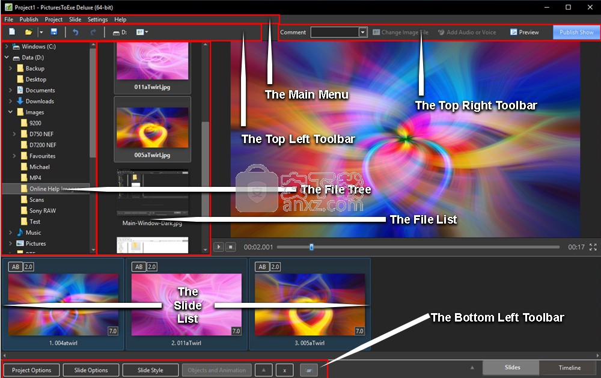This screenshot has height=378, width=601.
Task: Select the 9200 folder
Action: 31,123
